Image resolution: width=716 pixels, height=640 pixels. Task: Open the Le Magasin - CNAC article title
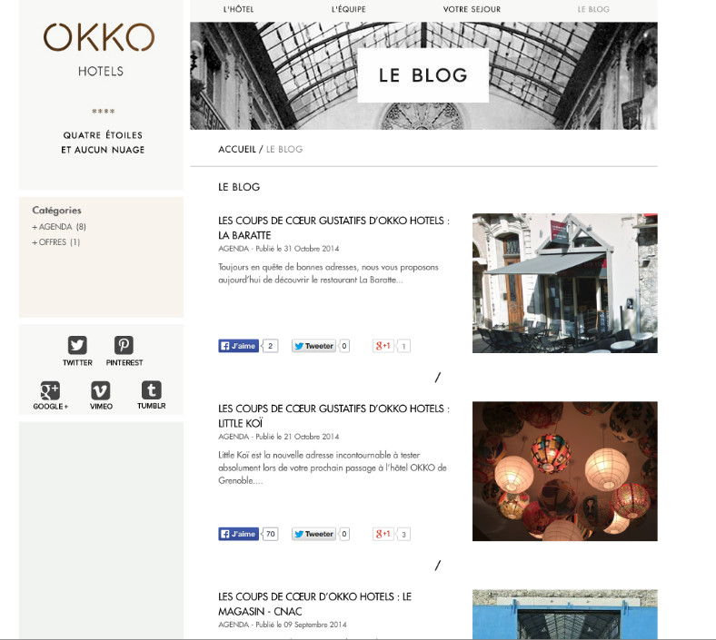(314, 604)
